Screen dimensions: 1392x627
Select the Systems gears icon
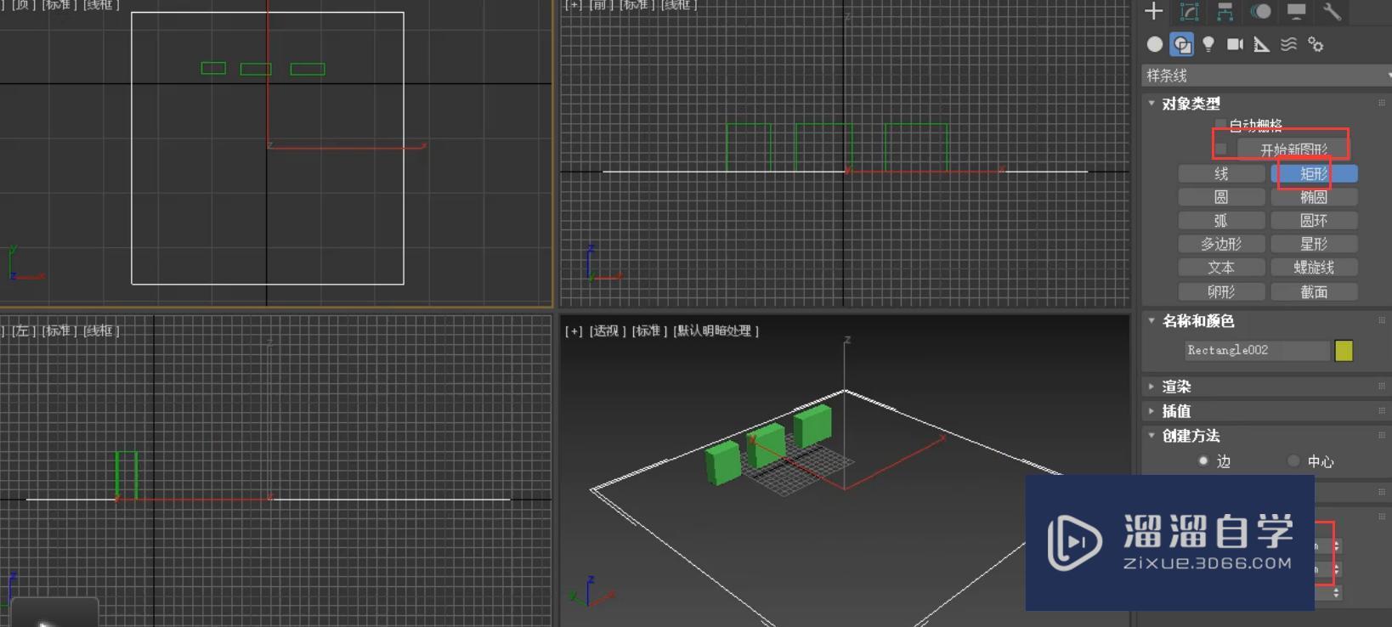coord(1316,44)
